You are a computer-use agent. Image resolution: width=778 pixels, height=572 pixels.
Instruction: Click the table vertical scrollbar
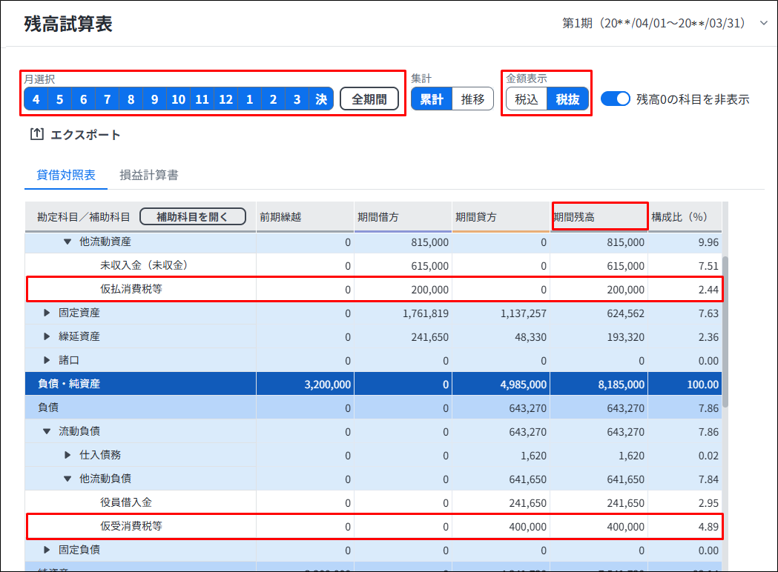[x=725, y=332]
